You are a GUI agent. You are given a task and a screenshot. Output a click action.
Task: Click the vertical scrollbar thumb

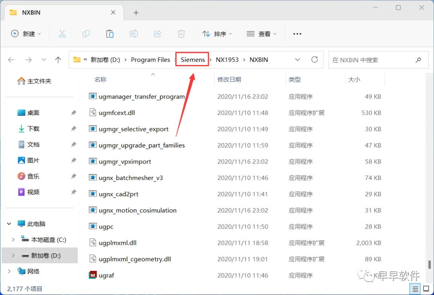[x=429, y=264]
